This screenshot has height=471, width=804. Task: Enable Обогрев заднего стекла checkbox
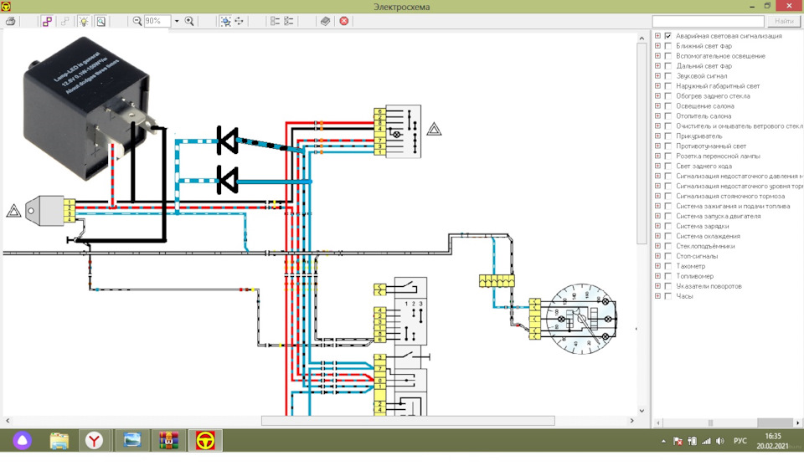[x=668, y=95]
